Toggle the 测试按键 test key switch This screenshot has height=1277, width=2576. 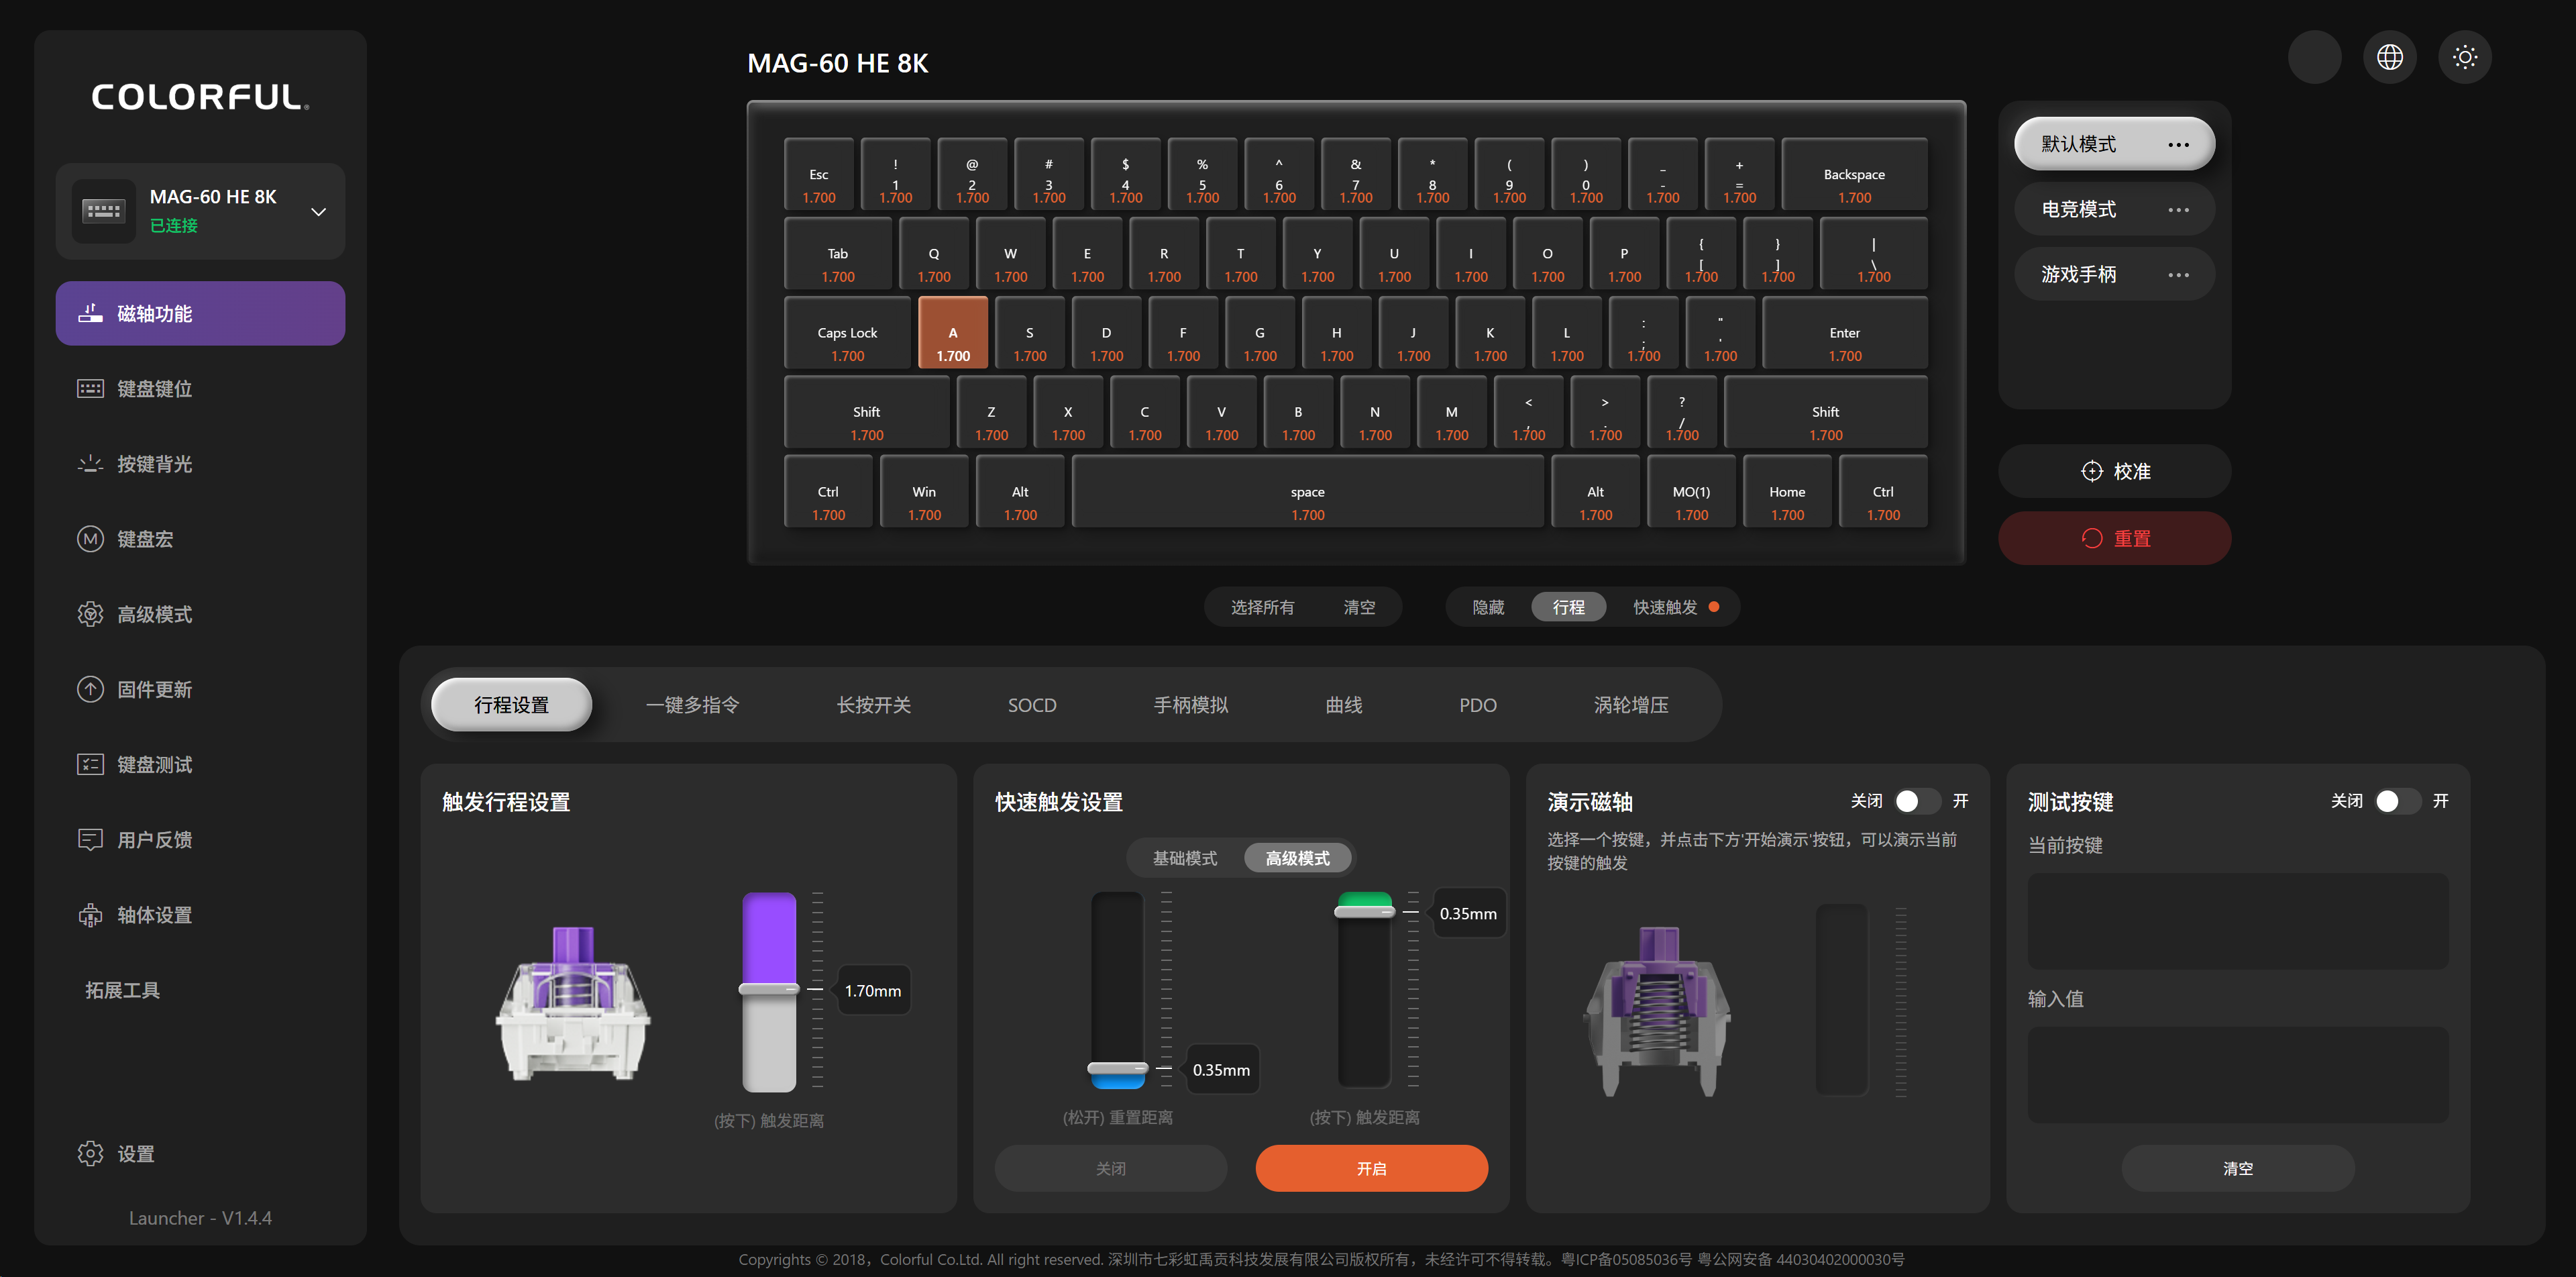(x=2397, y=801)
